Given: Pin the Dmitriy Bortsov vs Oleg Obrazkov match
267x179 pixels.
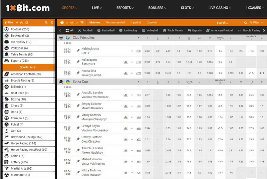Looking at the screenshot, I should pos(78,139).
